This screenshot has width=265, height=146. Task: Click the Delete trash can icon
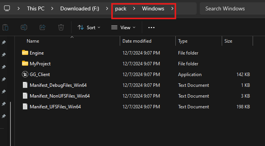coord(61,27)
